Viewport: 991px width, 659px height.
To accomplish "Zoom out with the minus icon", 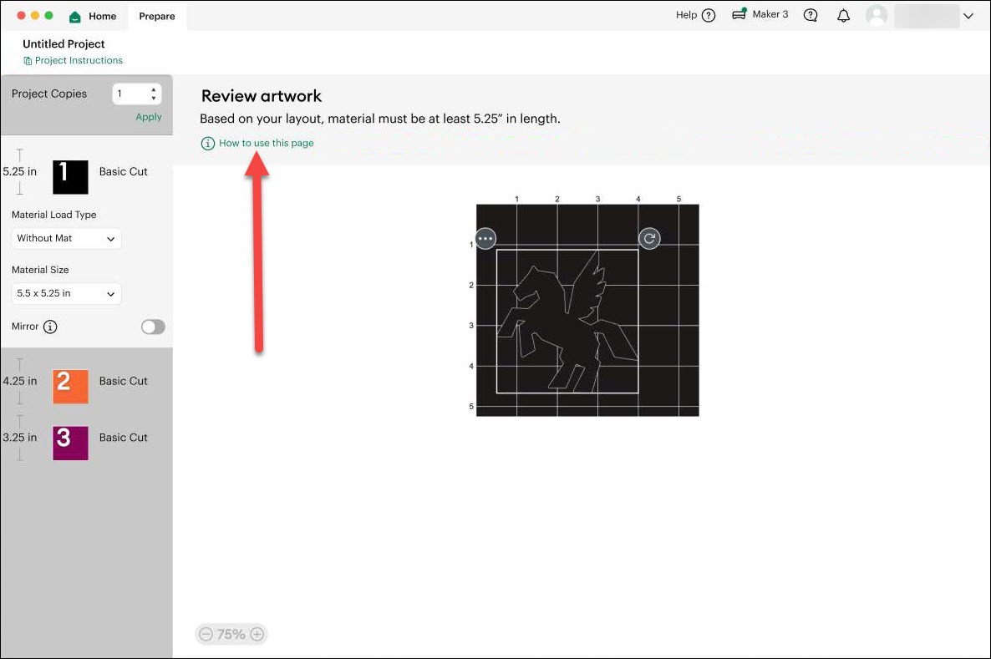I will [x=206, y=634].
